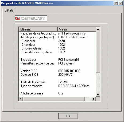Select the ID sous-système row
This screenshot has width=124, height=122.
click(57, 48)
